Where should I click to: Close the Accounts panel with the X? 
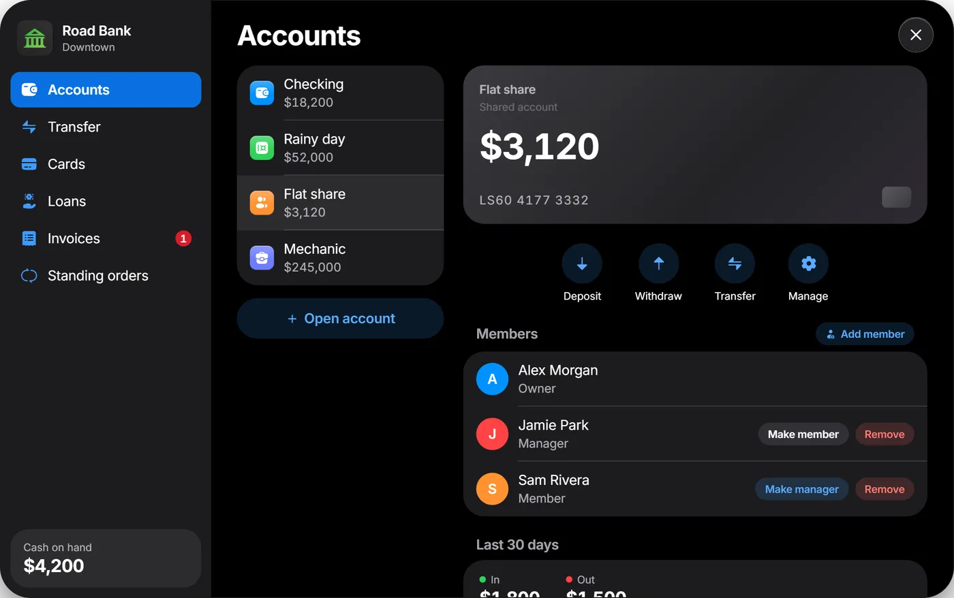tap(916, 35)
